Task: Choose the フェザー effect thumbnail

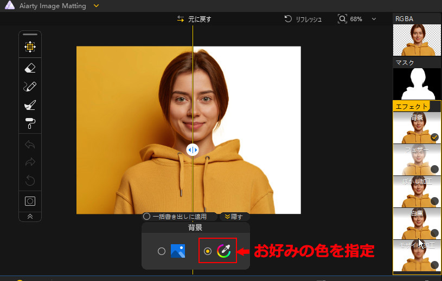Action: tap(417, 160)
